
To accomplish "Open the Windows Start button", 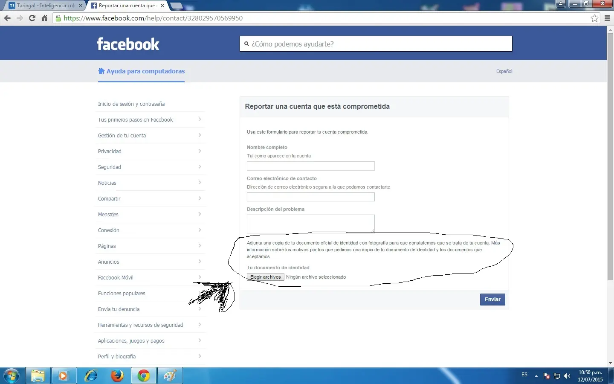I will 12,376.
